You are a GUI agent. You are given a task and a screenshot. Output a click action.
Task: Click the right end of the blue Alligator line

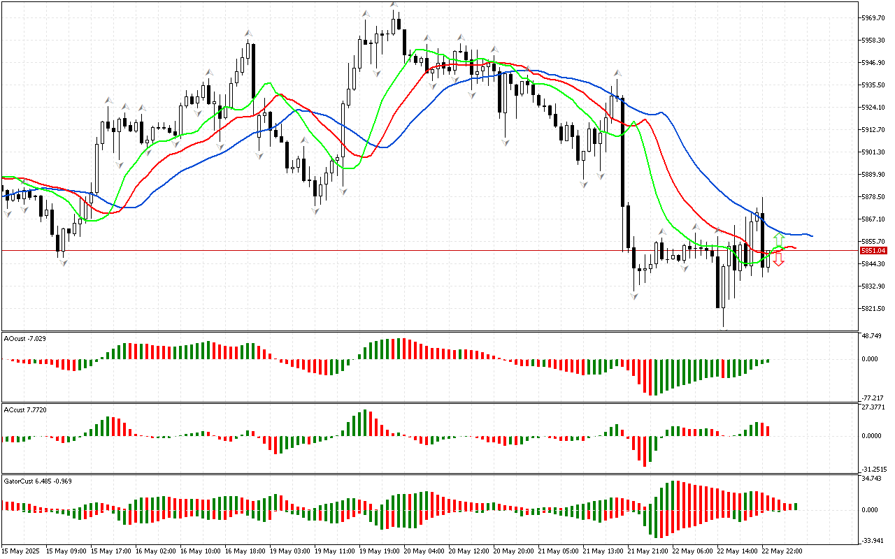click(x=811, y=235)
